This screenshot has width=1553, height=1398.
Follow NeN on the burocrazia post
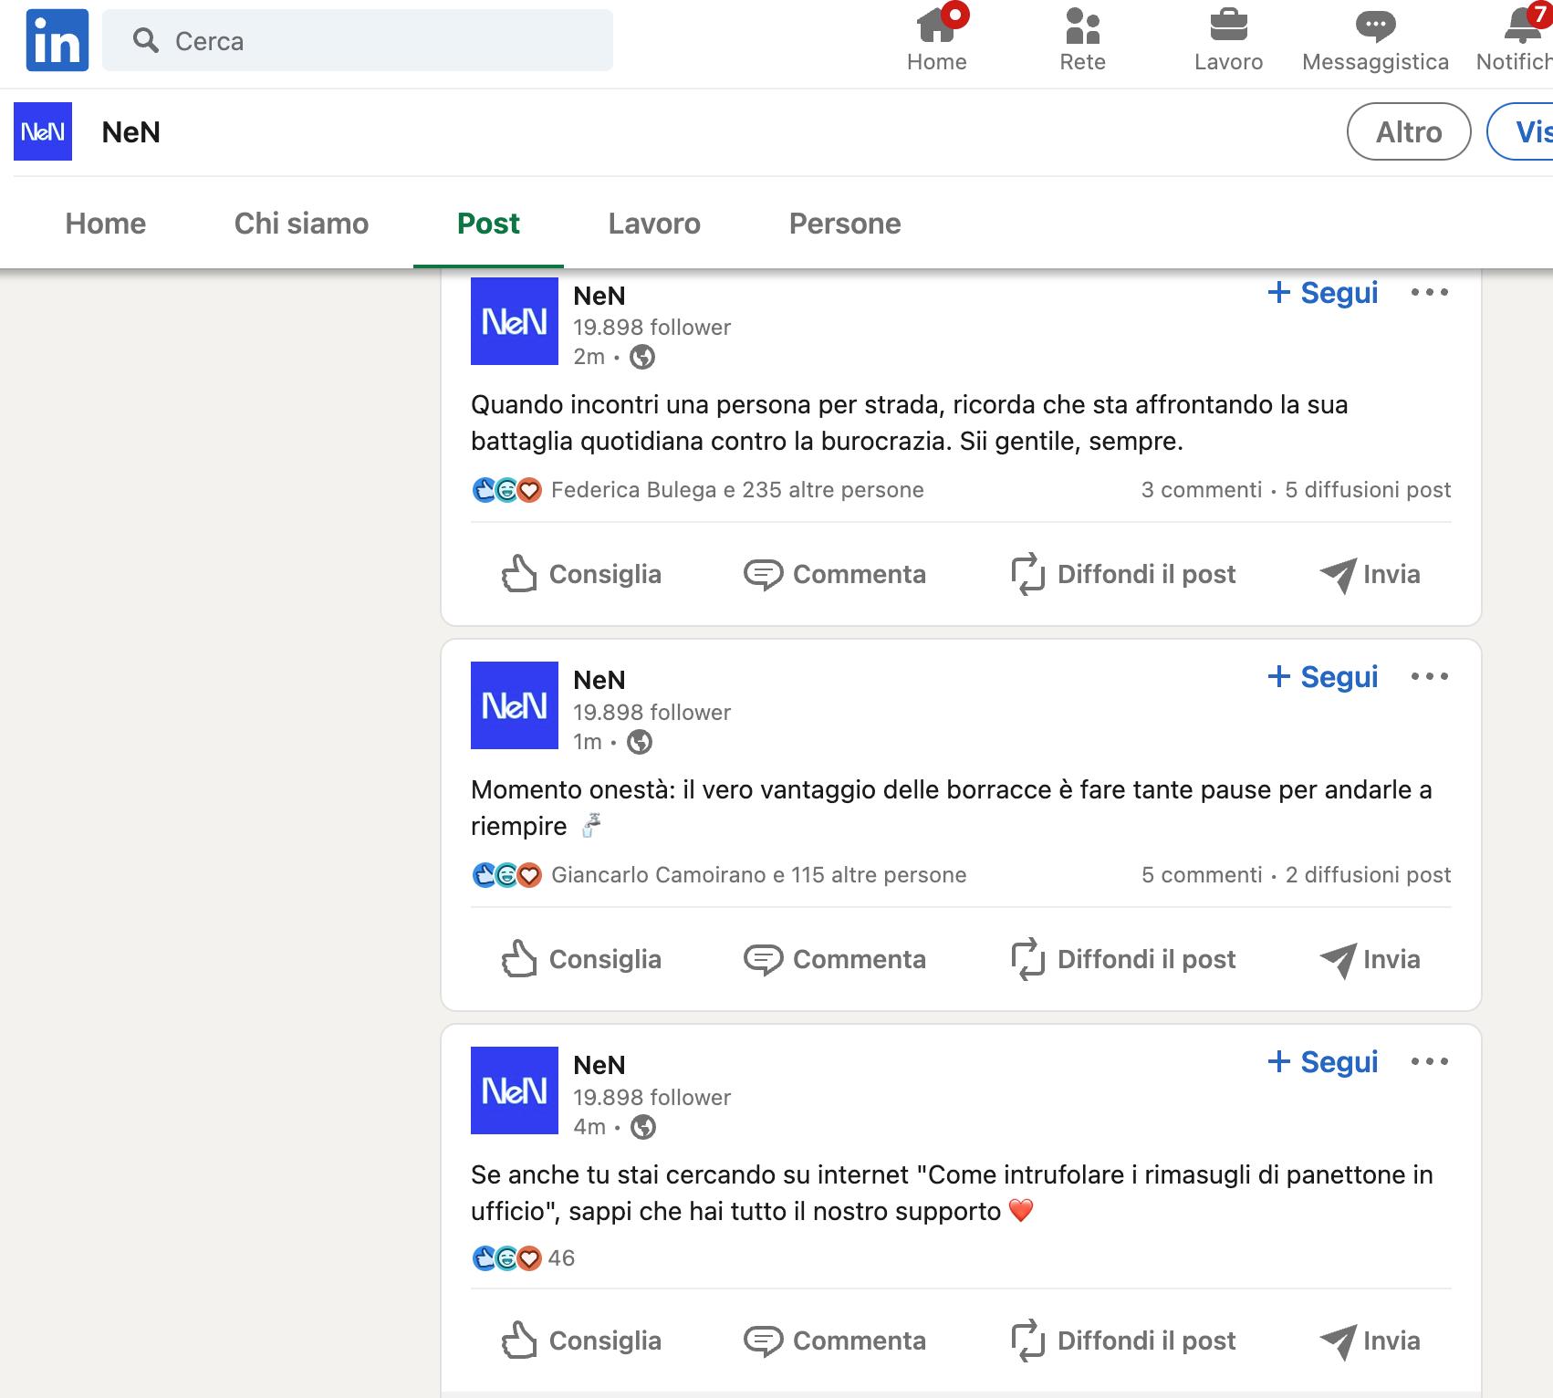[x=1323, y=293]
